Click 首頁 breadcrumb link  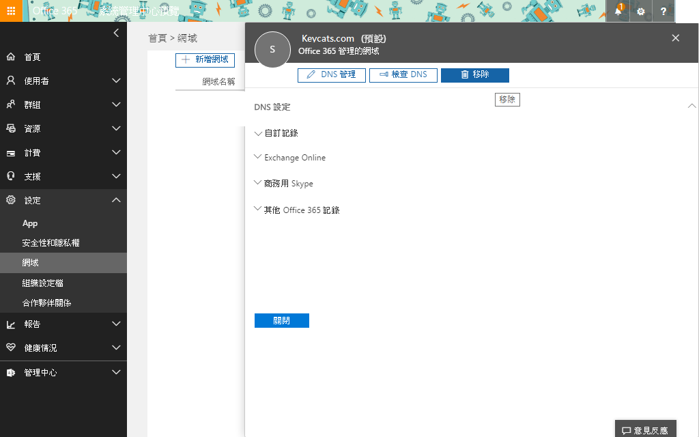click(x=158, y=38)
